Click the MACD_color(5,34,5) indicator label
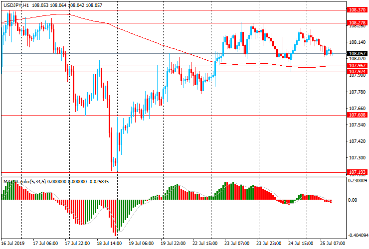The height and width of the screenshot is (249, 369). click(x=24, y=181)
